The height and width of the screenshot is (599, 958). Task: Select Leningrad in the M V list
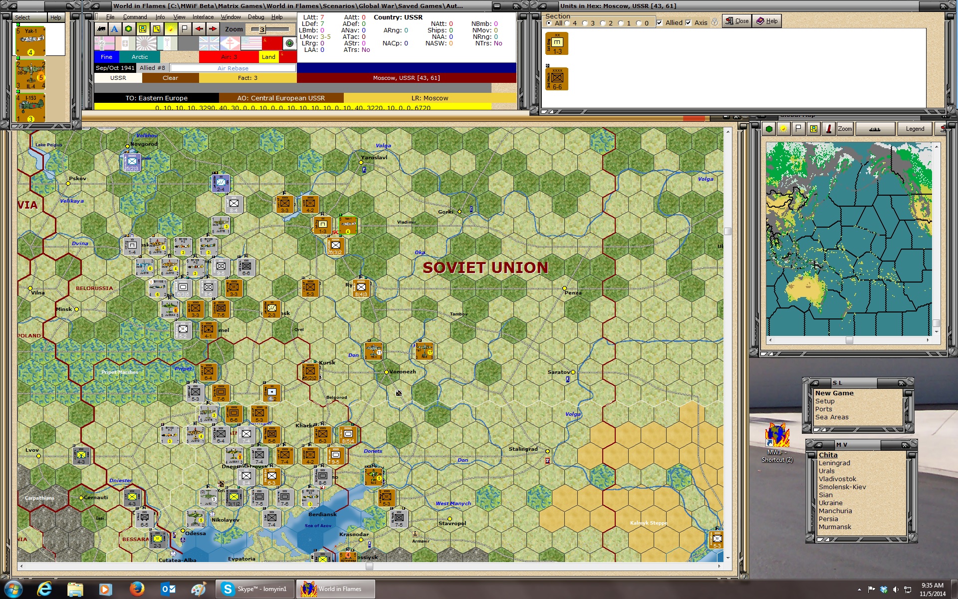(x=834, y=463)
